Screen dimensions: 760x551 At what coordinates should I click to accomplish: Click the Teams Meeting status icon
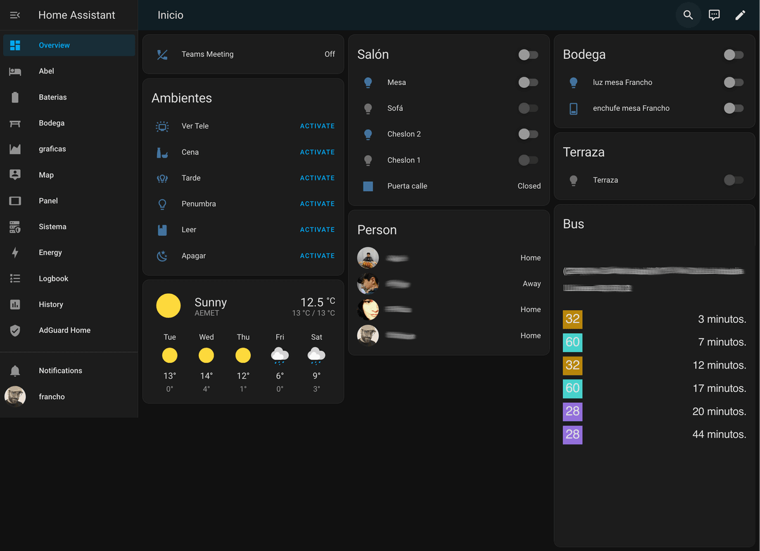[162, 54]
